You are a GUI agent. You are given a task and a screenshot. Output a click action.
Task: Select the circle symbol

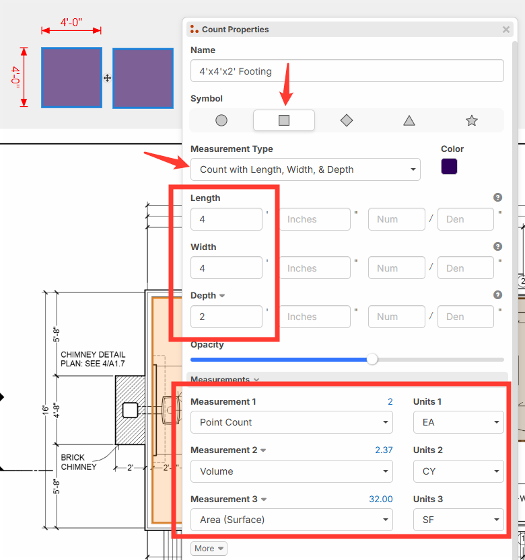click(x=221, y=120)
